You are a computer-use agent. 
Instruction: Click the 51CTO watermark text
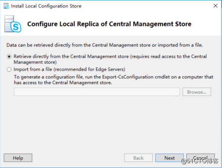coord(200,161)
